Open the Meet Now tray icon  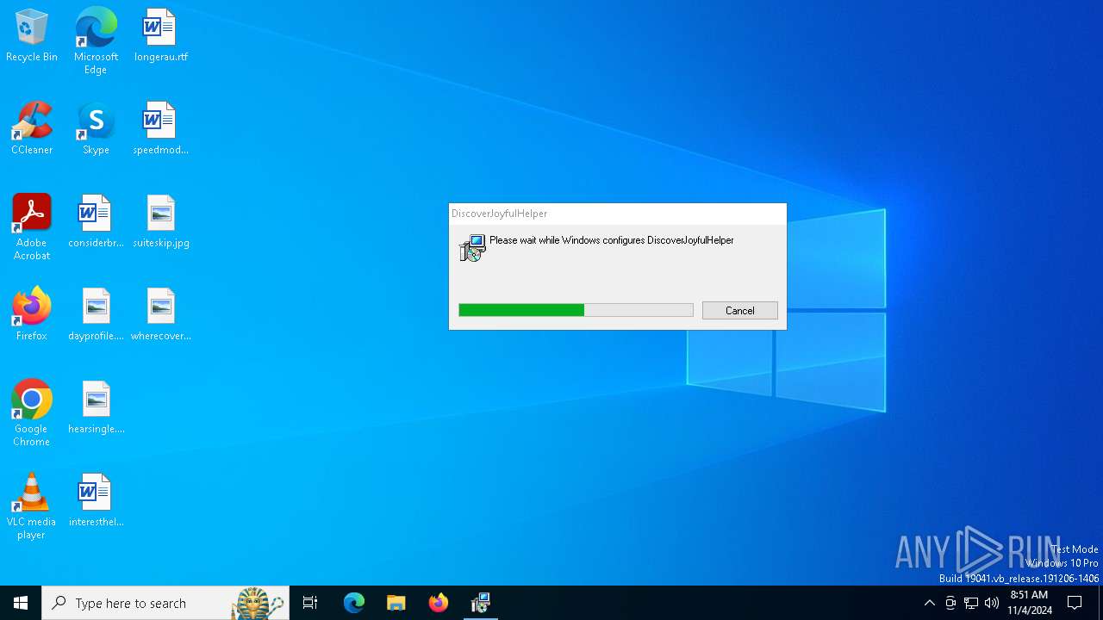[950, 603]
